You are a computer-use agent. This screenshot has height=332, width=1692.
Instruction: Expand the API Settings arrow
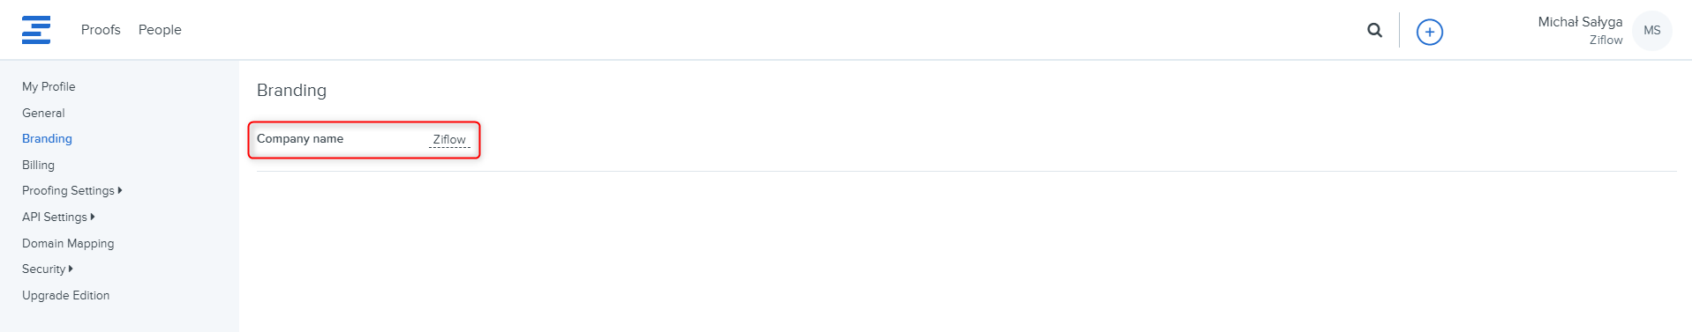coord(93,217)
